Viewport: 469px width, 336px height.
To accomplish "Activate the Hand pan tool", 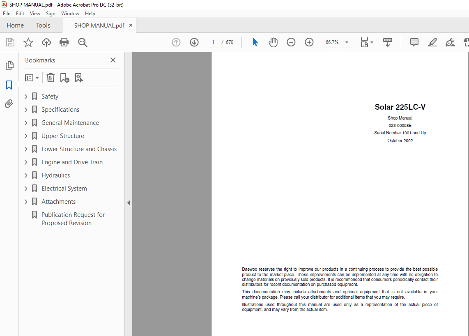I will [x=273, y=42].
